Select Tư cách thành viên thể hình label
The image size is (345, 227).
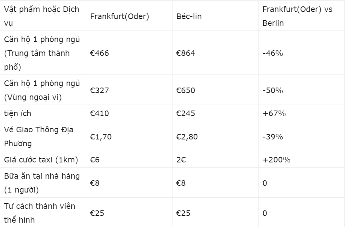[40, 213]
